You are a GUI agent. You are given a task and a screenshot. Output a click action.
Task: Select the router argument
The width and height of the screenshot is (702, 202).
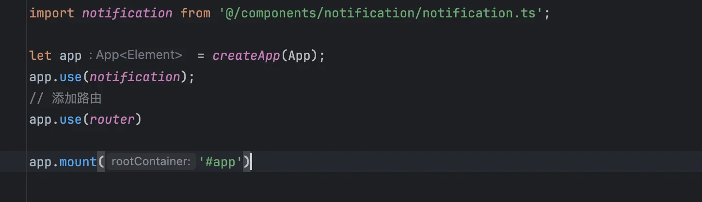(x=112, y=119)
